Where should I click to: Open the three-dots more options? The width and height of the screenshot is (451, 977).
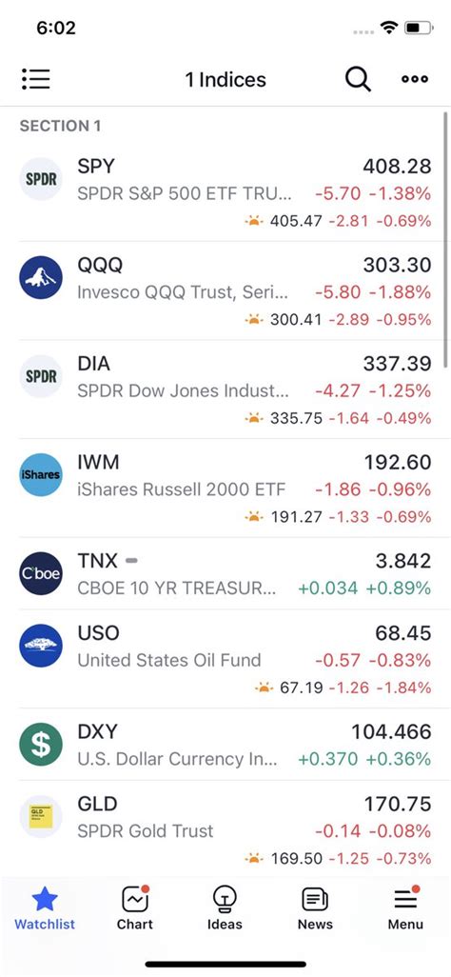pos(415,79)
